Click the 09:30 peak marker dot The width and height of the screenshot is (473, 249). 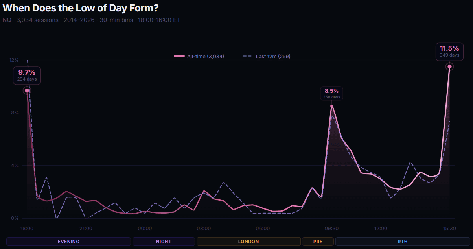click(332, 106)
